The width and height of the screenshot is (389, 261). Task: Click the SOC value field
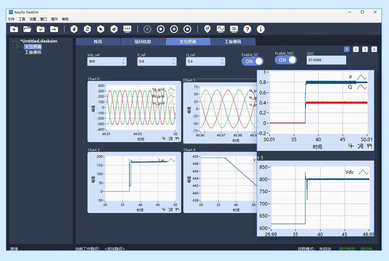(326, 60)
